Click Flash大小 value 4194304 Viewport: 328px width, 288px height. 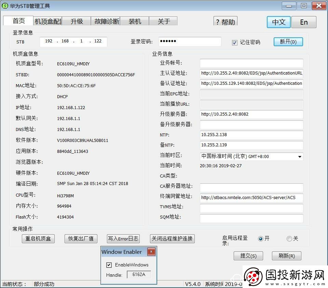(x=65, y=217)
